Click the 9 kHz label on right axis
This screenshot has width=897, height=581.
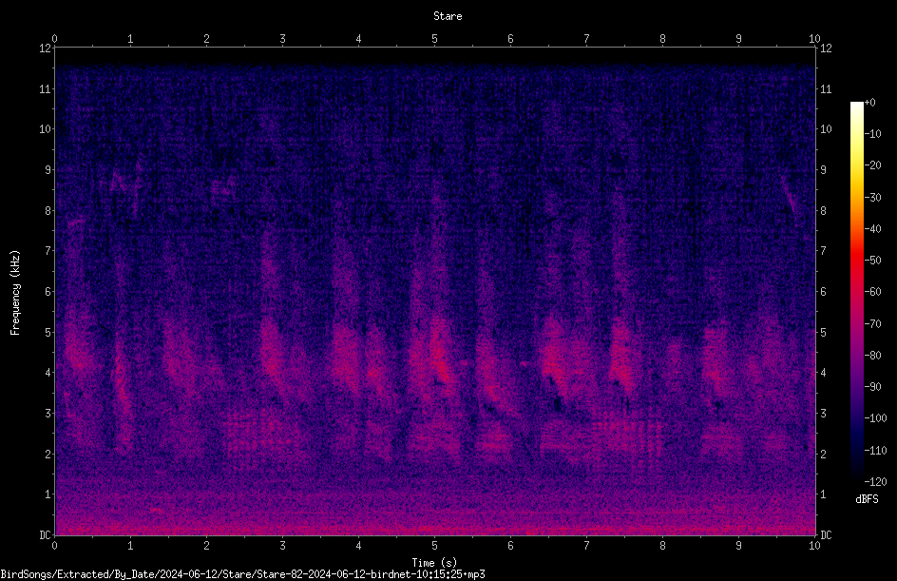[824, 170]
